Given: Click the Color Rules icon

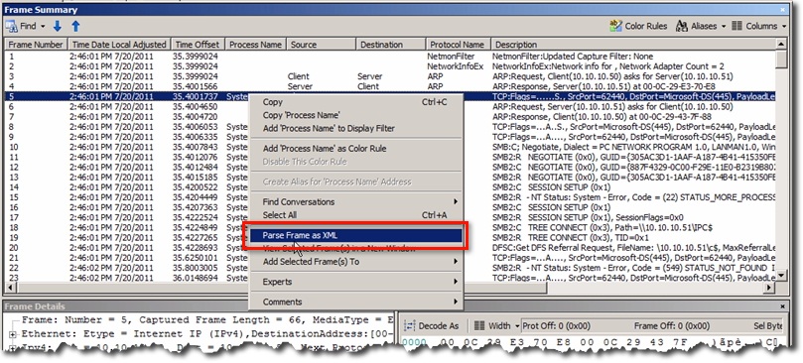Looking at the screenshot, I should click(x=616, y=26).
